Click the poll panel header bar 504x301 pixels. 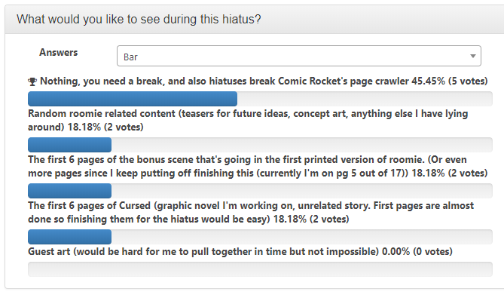click(x=254, y=20)
